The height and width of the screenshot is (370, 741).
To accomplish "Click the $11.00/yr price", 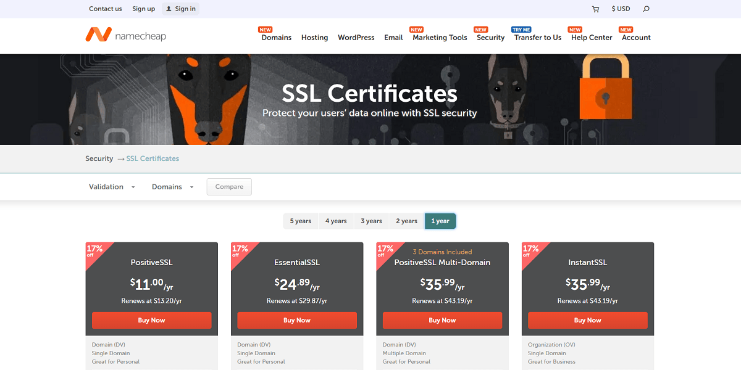I will (x=152, y=284).
